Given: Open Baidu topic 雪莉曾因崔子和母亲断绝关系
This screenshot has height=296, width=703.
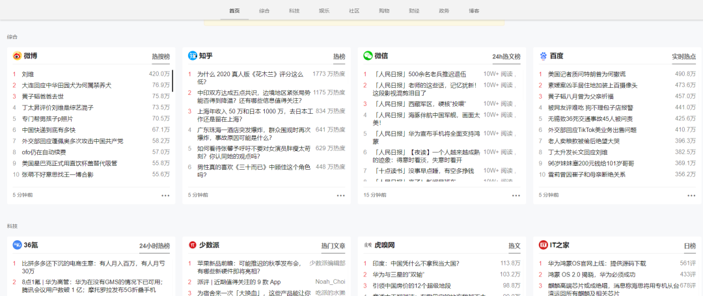Looking at the screenshot, I should tap(587, 174).
